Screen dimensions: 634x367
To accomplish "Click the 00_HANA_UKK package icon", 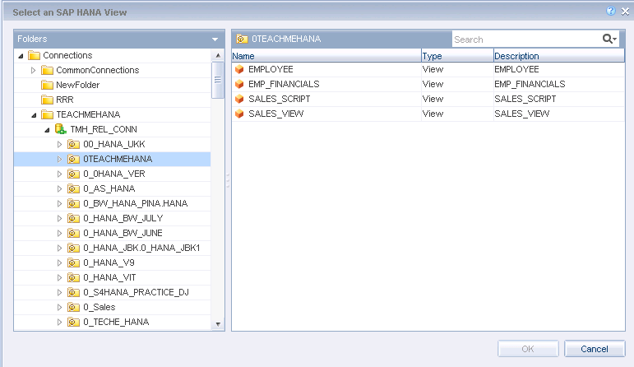I will coord(73,144).
